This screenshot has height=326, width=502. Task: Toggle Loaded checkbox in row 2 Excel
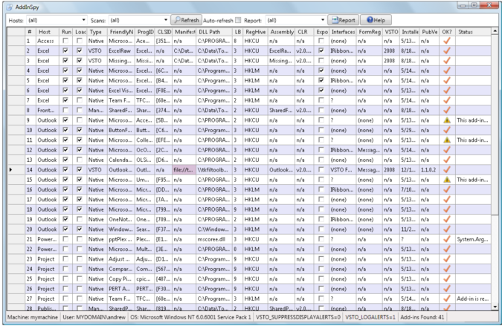[x=79, y=50]
